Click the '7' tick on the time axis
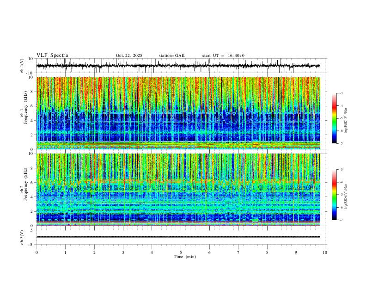 tap(238, 252)
